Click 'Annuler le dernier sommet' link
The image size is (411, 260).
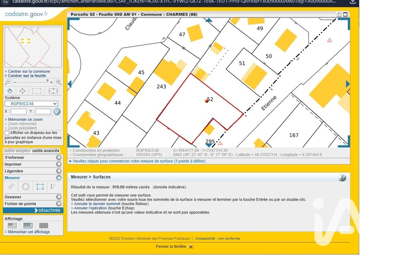(x=98, y=204)
